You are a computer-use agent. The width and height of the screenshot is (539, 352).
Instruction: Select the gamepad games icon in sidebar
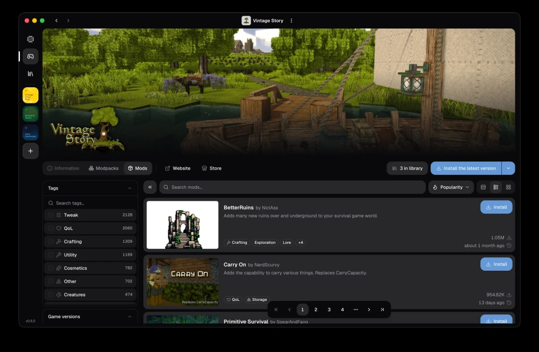[31, 57]
